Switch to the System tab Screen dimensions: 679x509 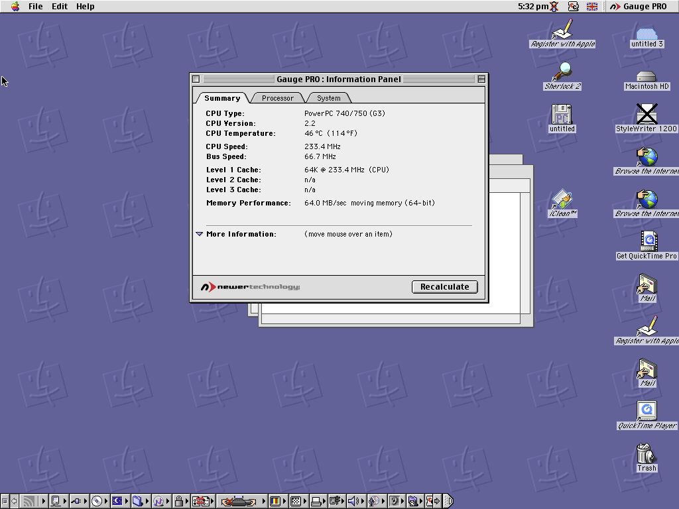(x=329, y=98)
